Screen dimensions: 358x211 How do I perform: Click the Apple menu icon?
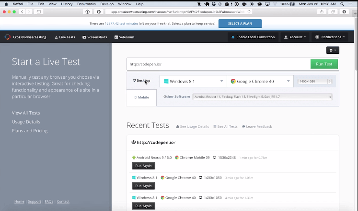click(x=6, y=4)
